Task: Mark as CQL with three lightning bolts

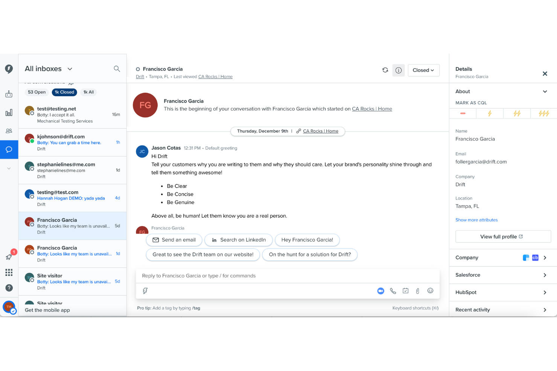Action: tap(544, 113)
